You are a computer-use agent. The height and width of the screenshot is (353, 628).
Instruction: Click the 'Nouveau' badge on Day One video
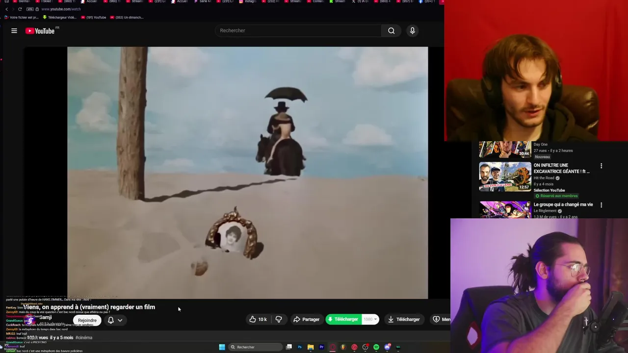(542, 157)
